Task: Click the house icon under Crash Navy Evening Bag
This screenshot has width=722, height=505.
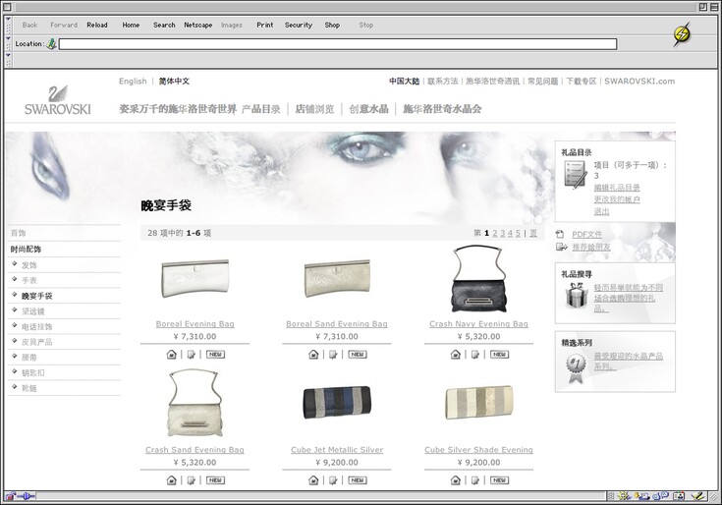Action: [456, 355]
